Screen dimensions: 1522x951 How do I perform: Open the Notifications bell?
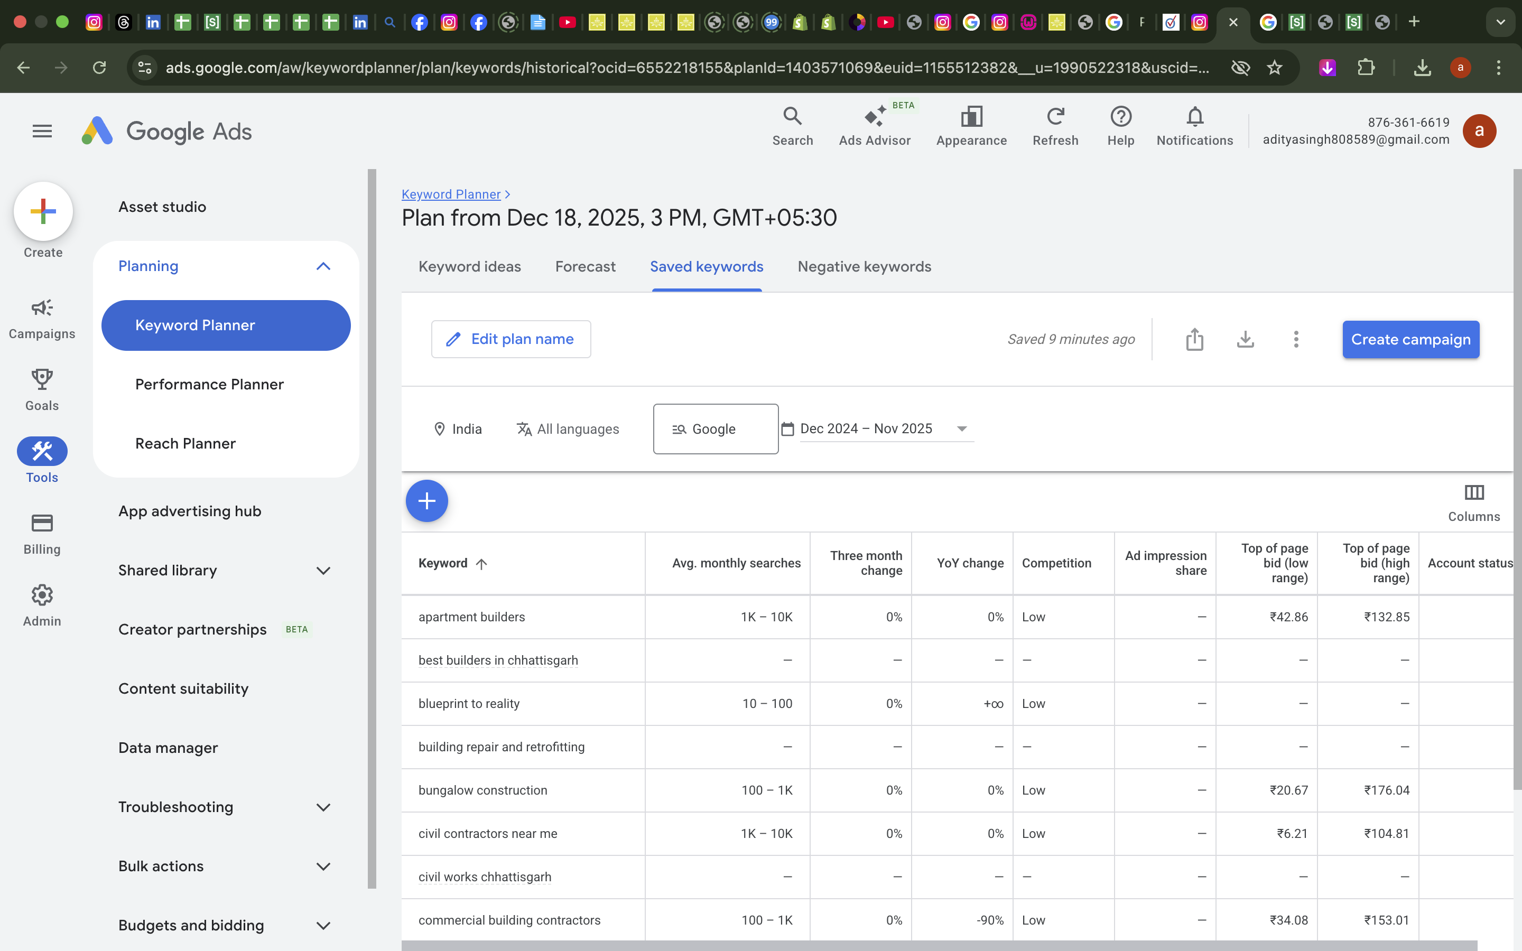click(x=1194, y=126)
